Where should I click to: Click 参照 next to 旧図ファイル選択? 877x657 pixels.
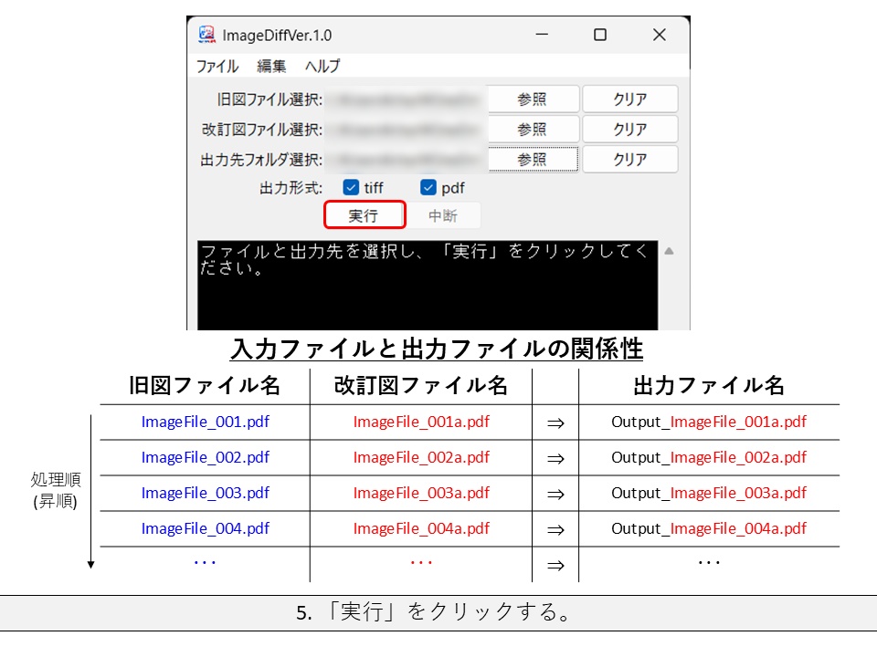[x=532, y=98]
